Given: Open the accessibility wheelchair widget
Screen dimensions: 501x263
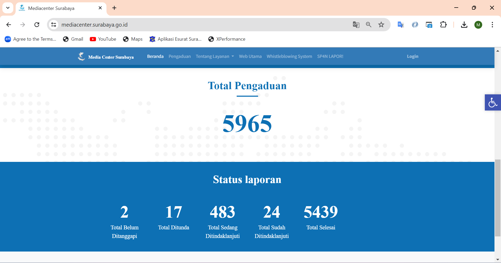Looking at the screenshot, I should pos(493,102).
